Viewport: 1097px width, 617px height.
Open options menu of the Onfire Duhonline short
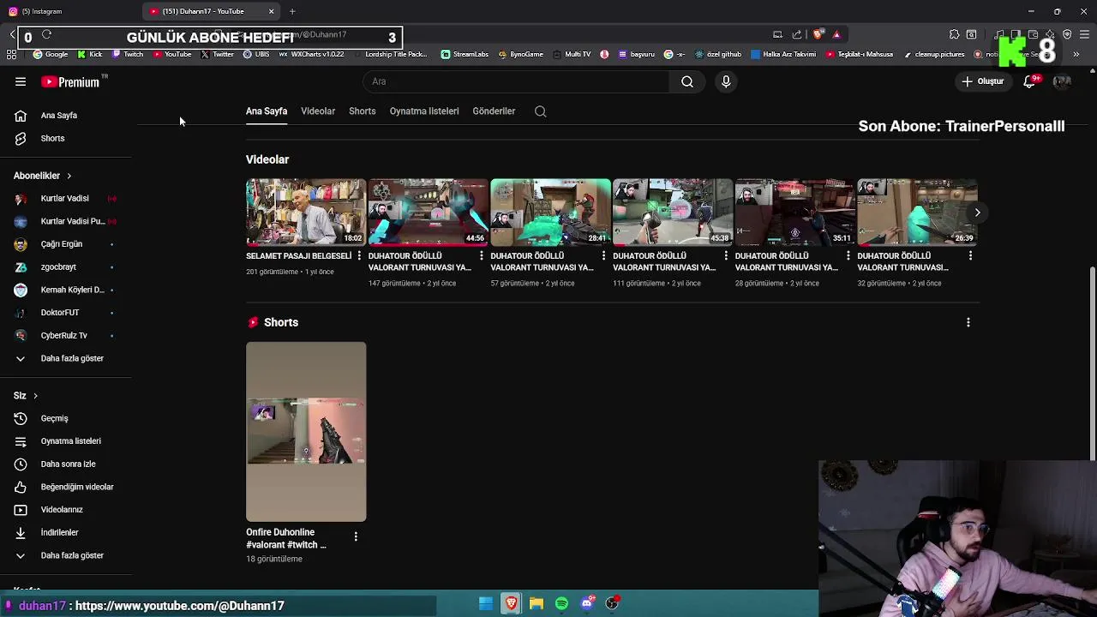(356, 536)
